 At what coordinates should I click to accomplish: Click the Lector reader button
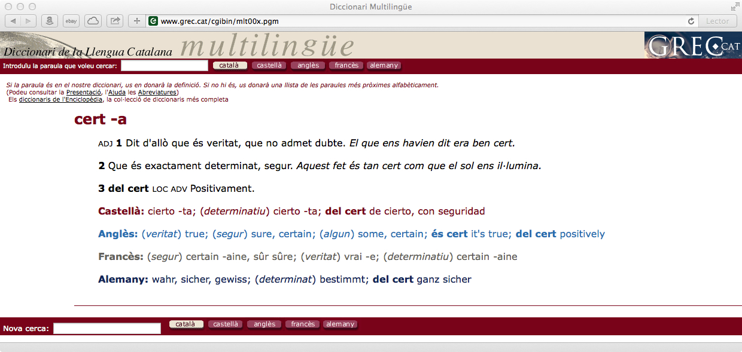pos(717,21)
